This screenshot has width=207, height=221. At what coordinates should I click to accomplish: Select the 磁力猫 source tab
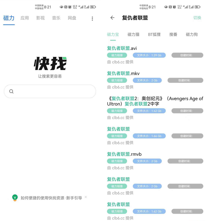tap(133, 34)
